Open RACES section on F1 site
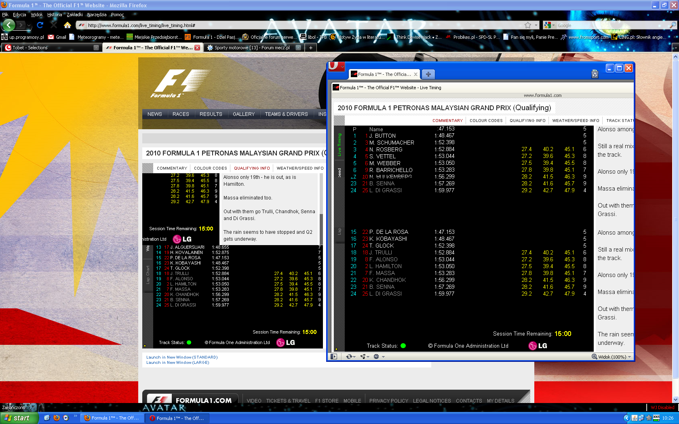Viewport: 679px width, 424px height. coord(181,114)
